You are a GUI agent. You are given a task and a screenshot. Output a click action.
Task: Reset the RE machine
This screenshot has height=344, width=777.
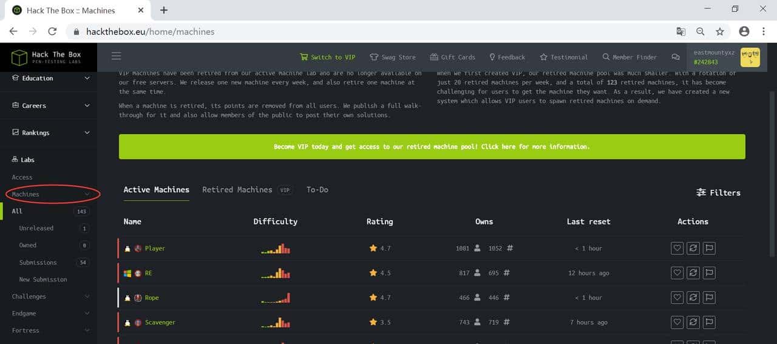(x=693, y=273)
